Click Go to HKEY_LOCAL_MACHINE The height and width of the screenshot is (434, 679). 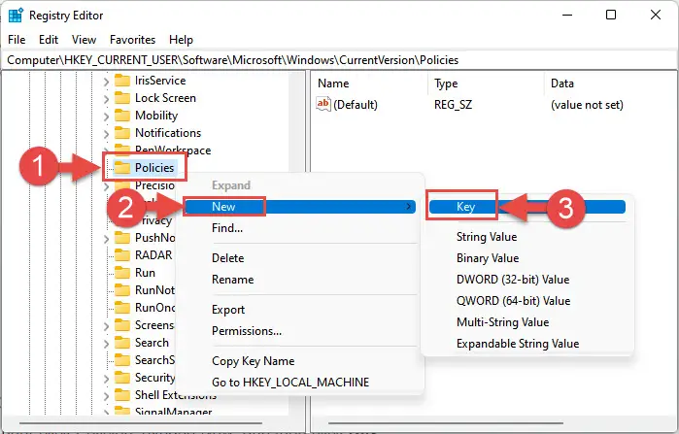(290, 383)
